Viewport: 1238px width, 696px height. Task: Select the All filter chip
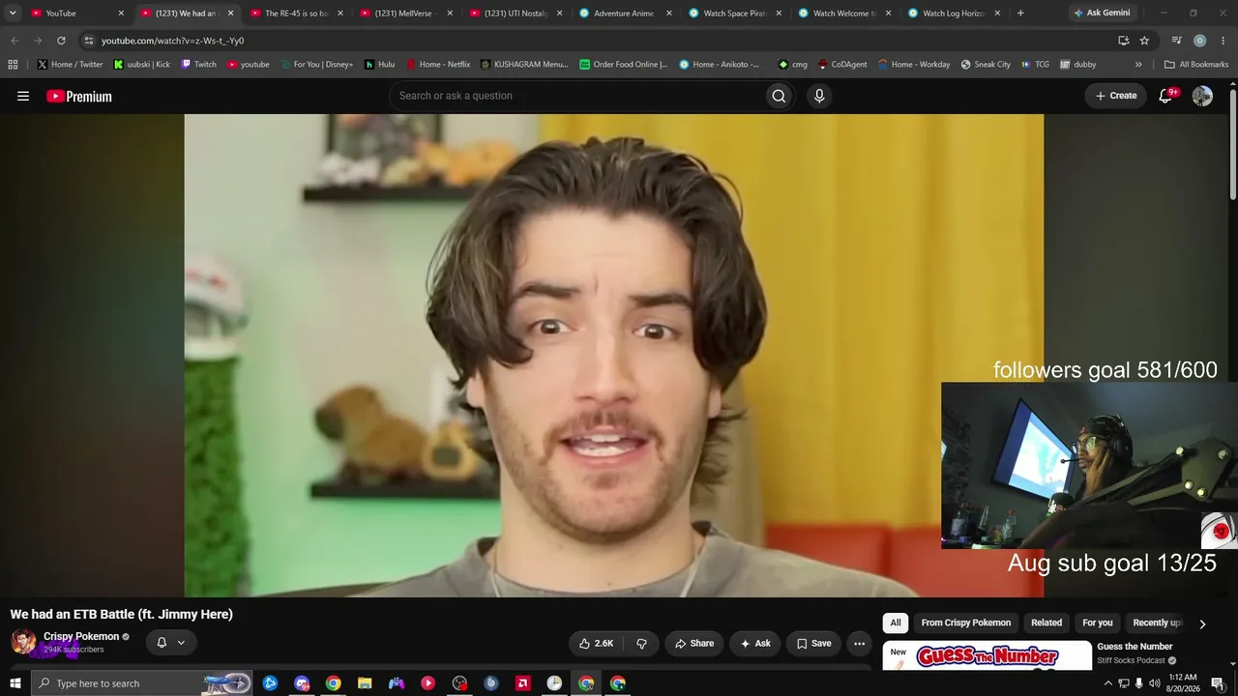point(896,623)
